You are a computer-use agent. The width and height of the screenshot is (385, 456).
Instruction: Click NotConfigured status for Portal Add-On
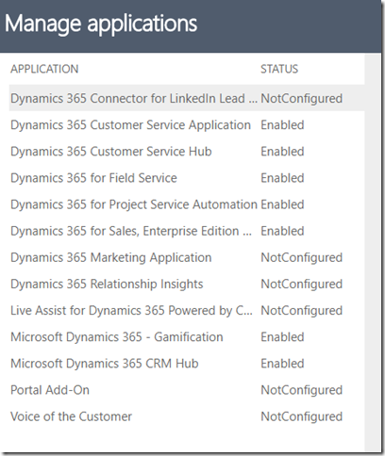(302, 390)
